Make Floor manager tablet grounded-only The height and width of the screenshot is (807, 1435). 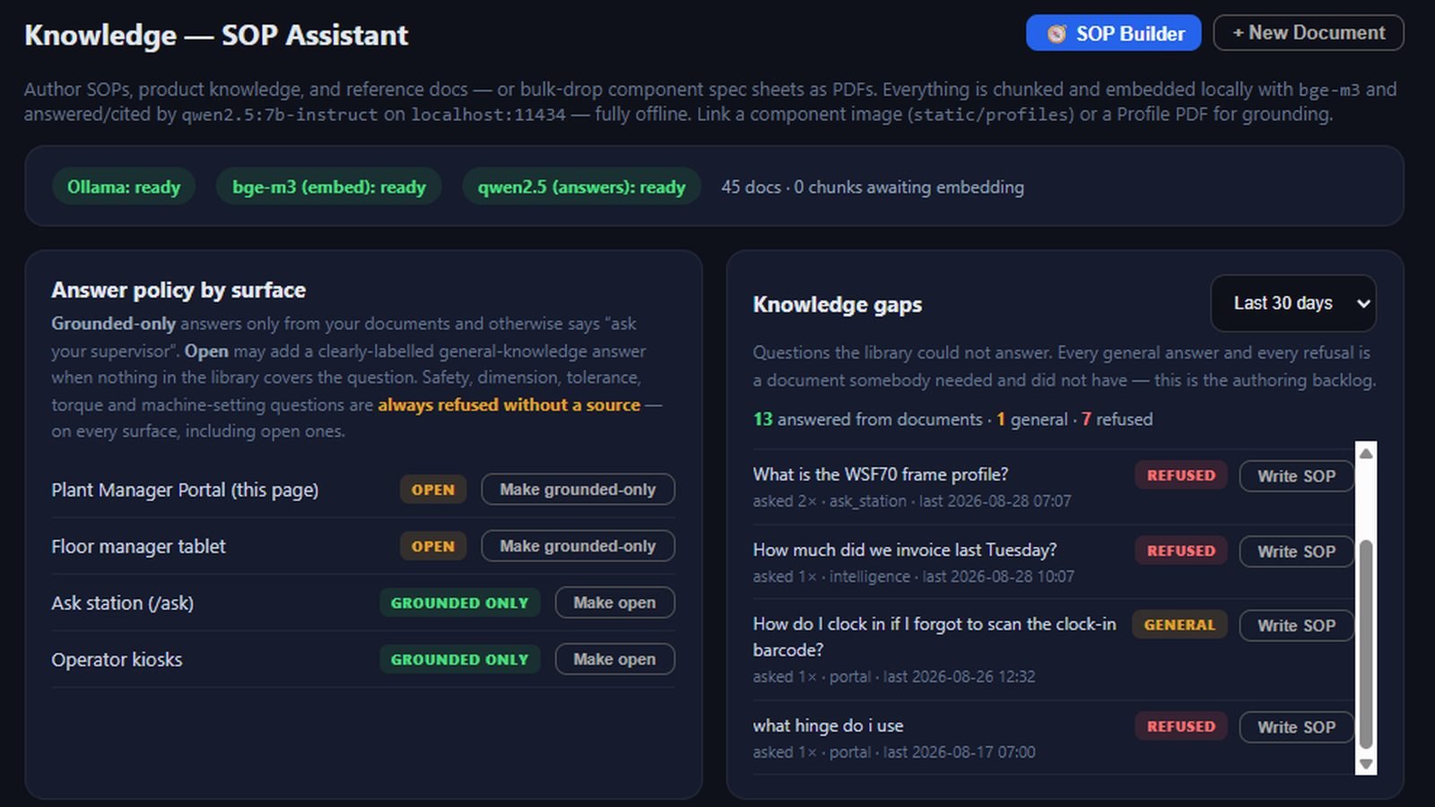578,546
